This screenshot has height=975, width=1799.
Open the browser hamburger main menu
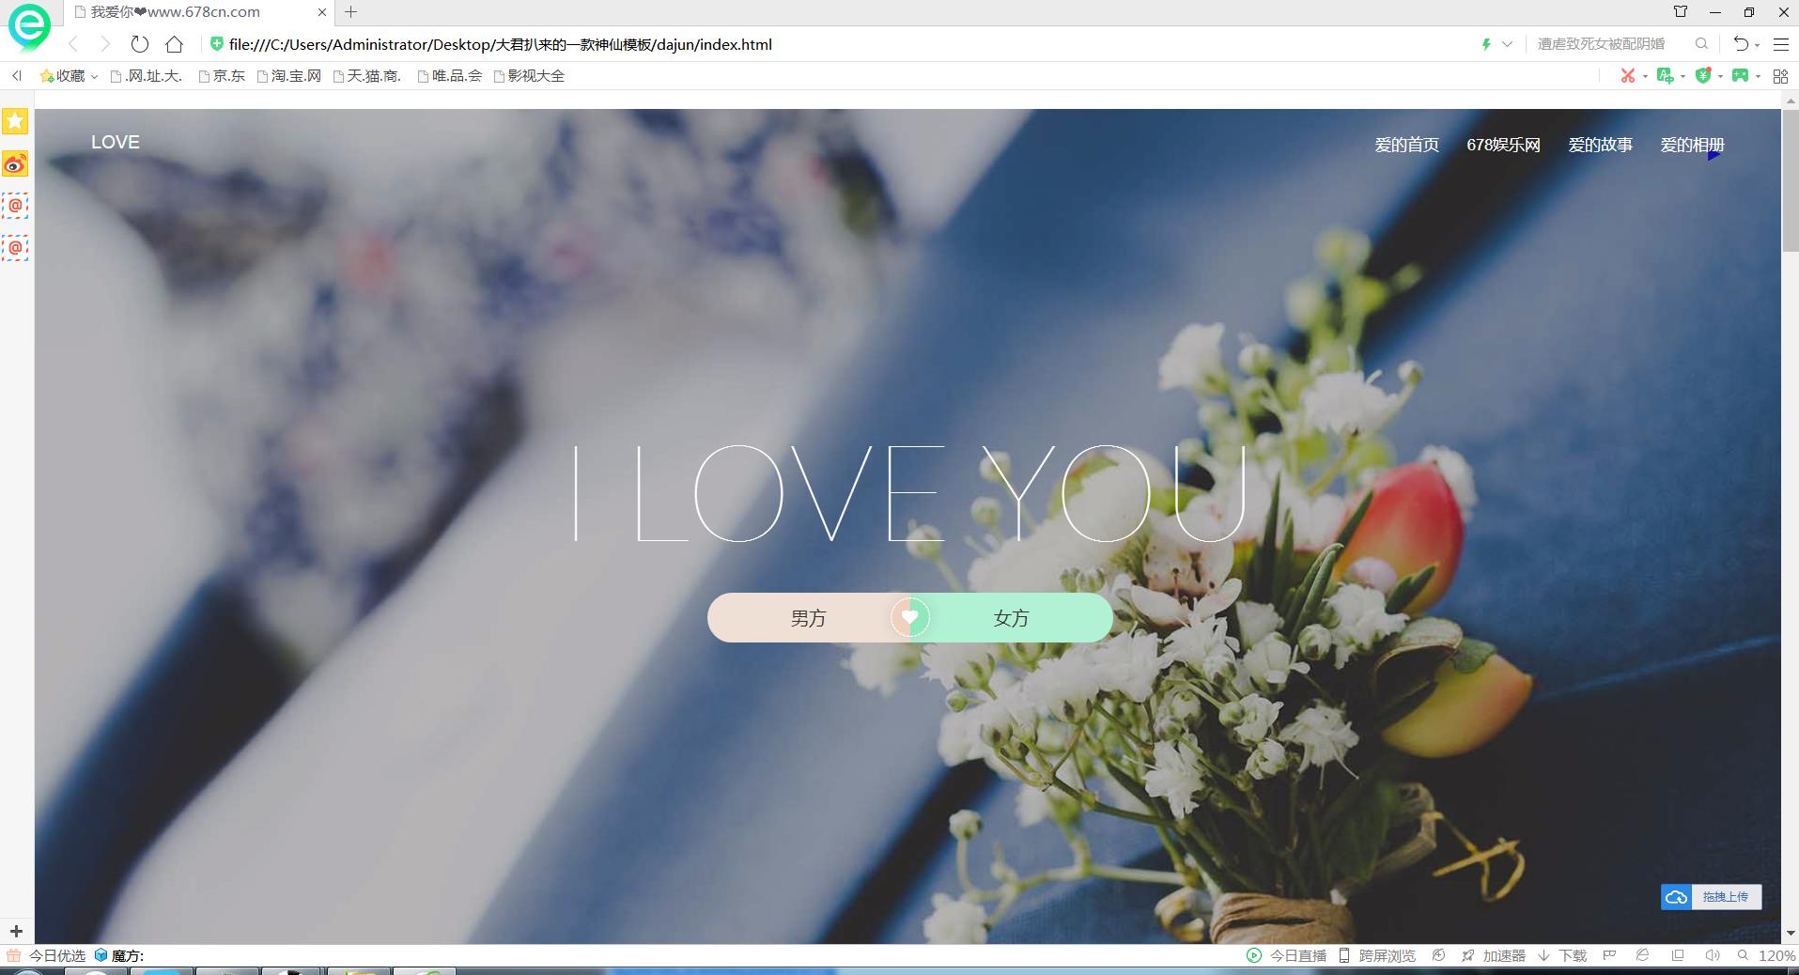[1780, 44]
